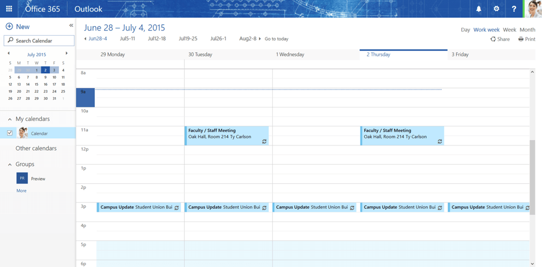Advance to the next week range arrow
Viewport: 542px width, 267px height.
click(x=260, y=39)
